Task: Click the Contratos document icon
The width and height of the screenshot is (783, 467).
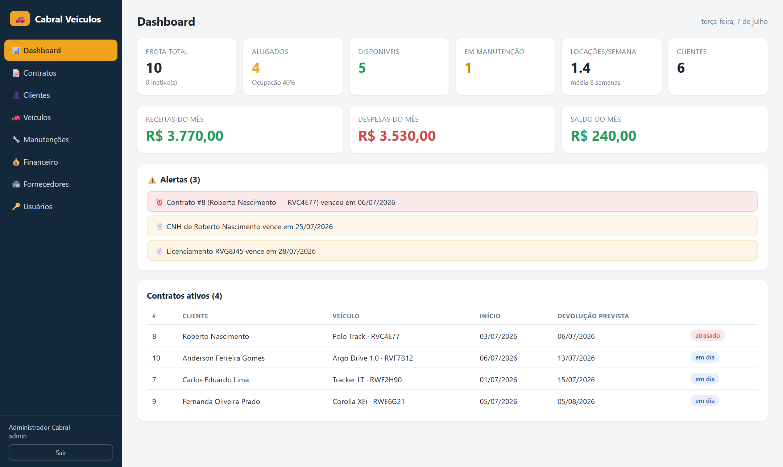Action: [16, 73]
